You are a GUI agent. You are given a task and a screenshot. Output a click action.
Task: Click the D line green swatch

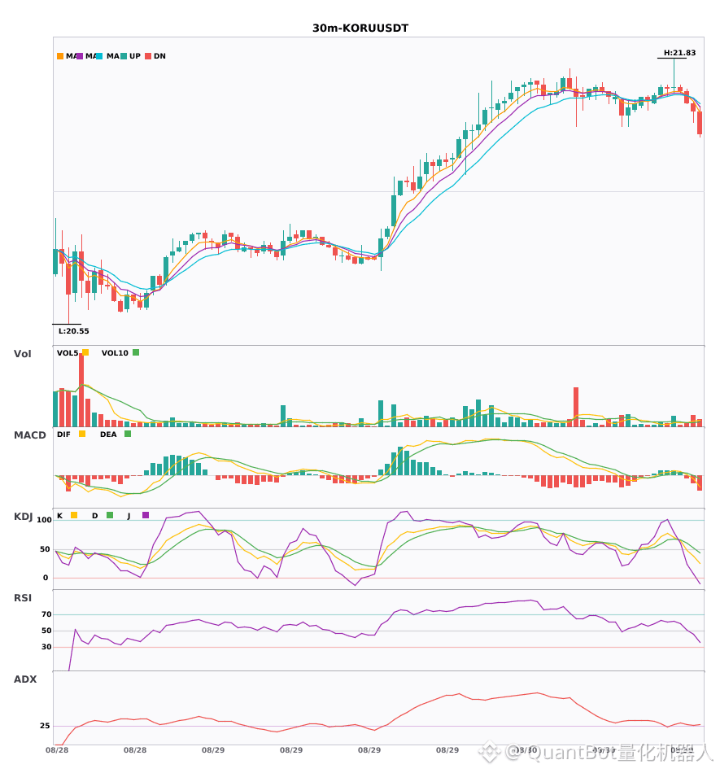pos(110,515)
